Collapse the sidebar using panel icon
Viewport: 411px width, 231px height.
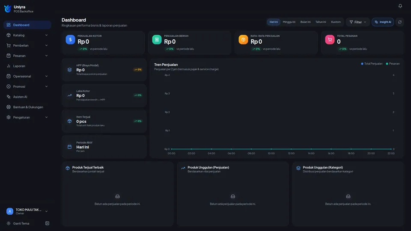(47, 223)
